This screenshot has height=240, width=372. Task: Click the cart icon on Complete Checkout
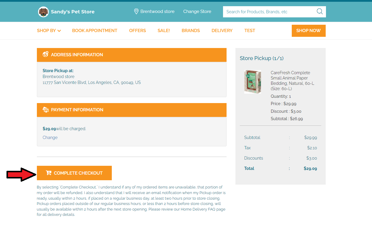pos(49,173)
